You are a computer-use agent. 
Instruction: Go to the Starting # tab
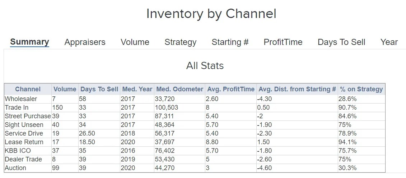230,42
